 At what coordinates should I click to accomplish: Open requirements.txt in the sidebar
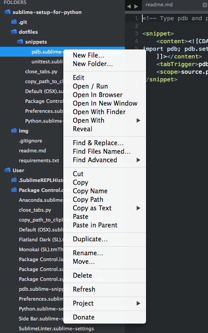point(39,160)
